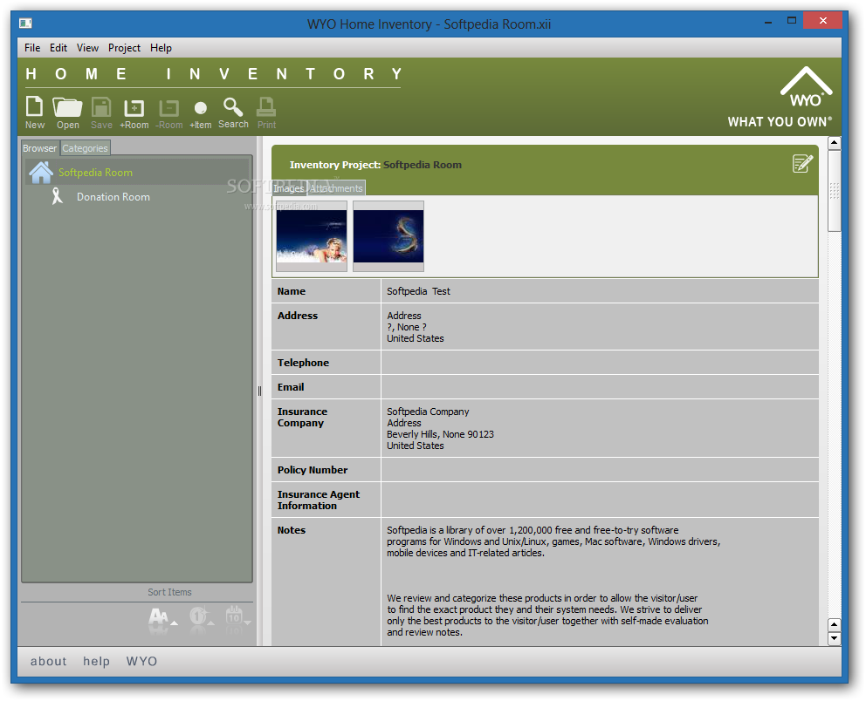
Task: Click the Name value 'Softpedia Test'
Action: (418, 291)
